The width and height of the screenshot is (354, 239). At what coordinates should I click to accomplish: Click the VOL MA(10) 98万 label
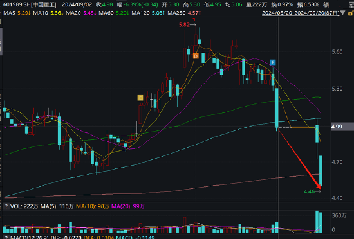pos(93,206)
